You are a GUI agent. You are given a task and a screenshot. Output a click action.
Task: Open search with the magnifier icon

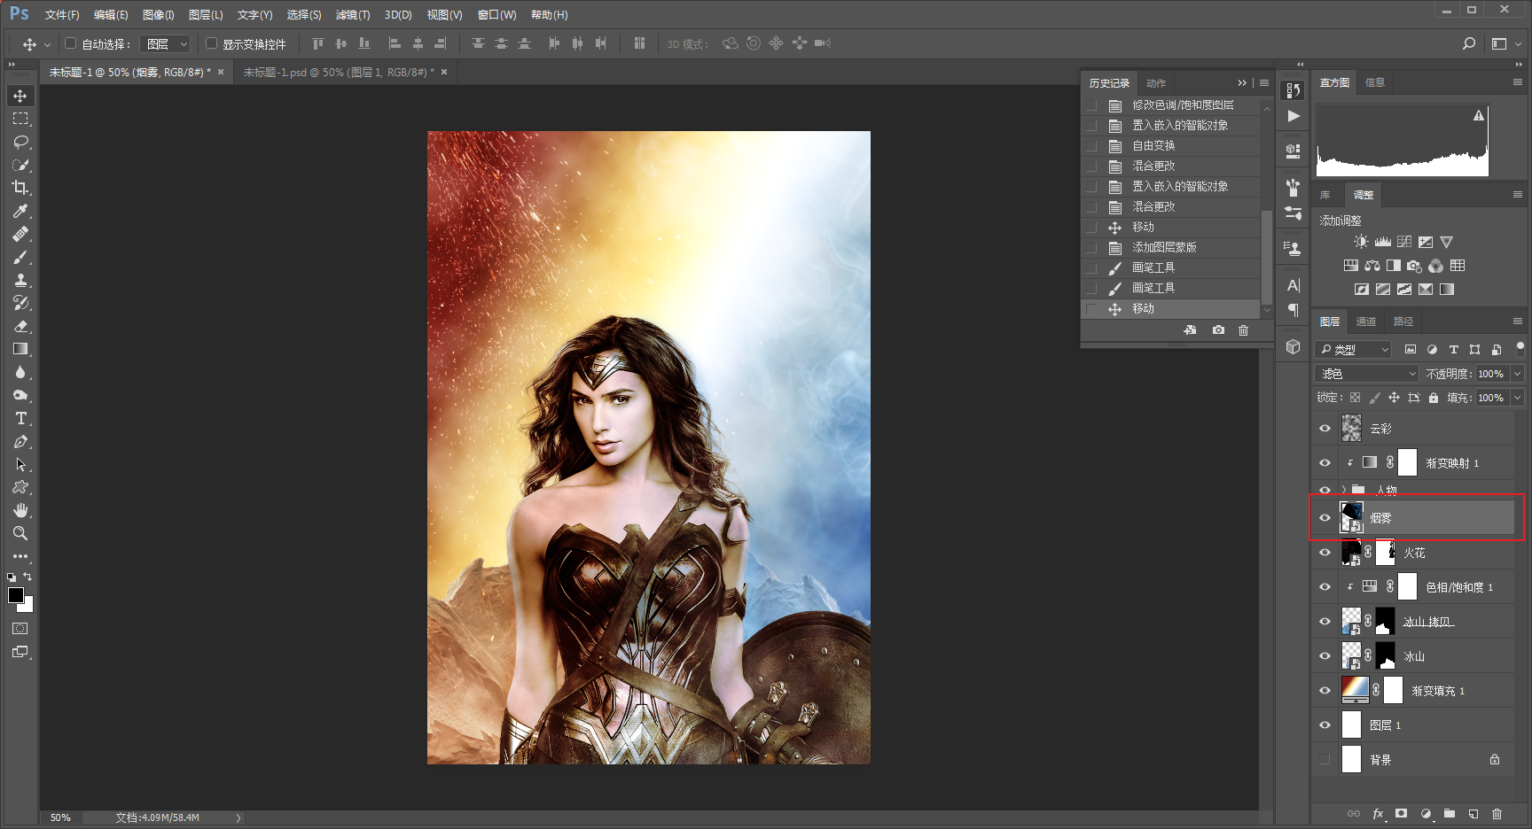tap(1469, 43)
